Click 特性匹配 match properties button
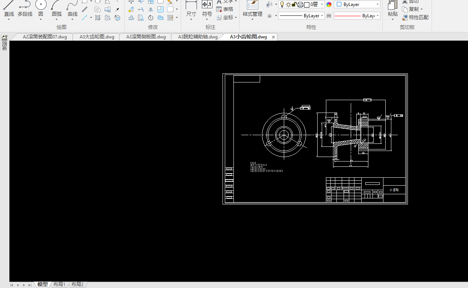This screenshot has height=288, width=468. [x=415, y=17]
